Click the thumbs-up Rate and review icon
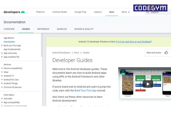Screen dimensions: 171x114 click(166, 52)
